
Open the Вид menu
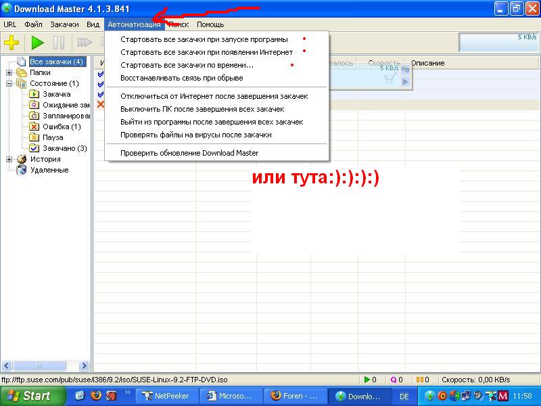pyautogui.click(x=93, y=24)
